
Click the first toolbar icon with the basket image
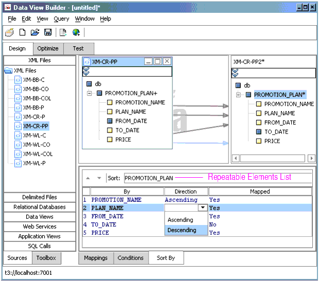tap(9, 32)
